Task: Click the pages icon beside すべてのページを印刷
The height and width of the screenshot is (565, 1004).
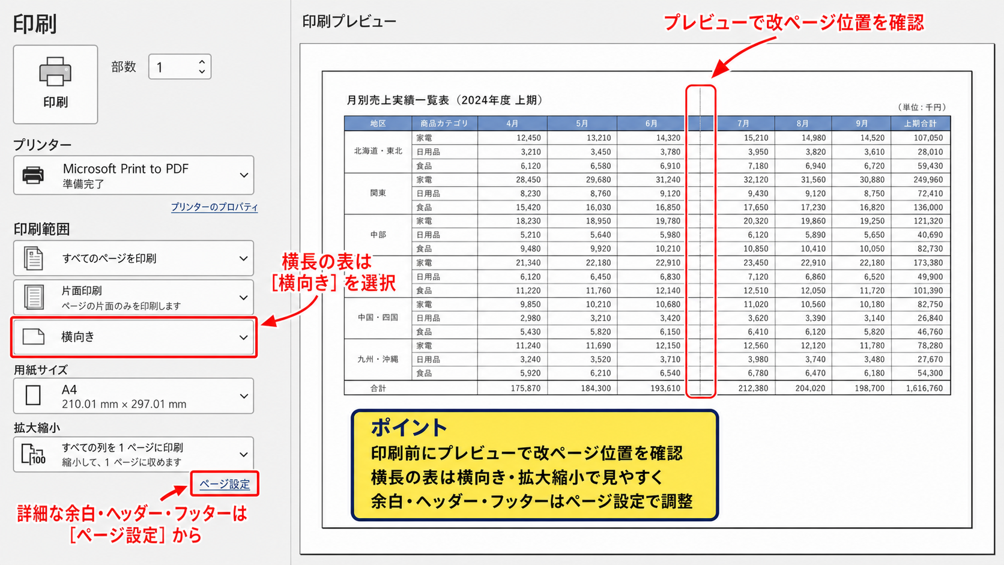Action: pyautogui.click(x=33, y=258)
